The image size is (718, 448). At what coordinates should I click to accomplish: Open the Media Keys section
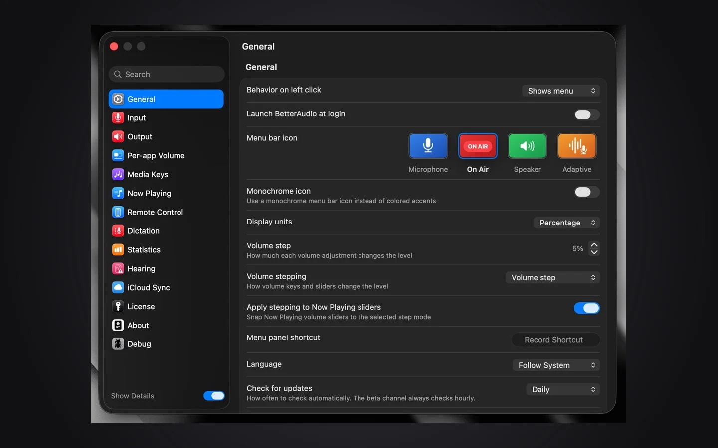(166, 175)
